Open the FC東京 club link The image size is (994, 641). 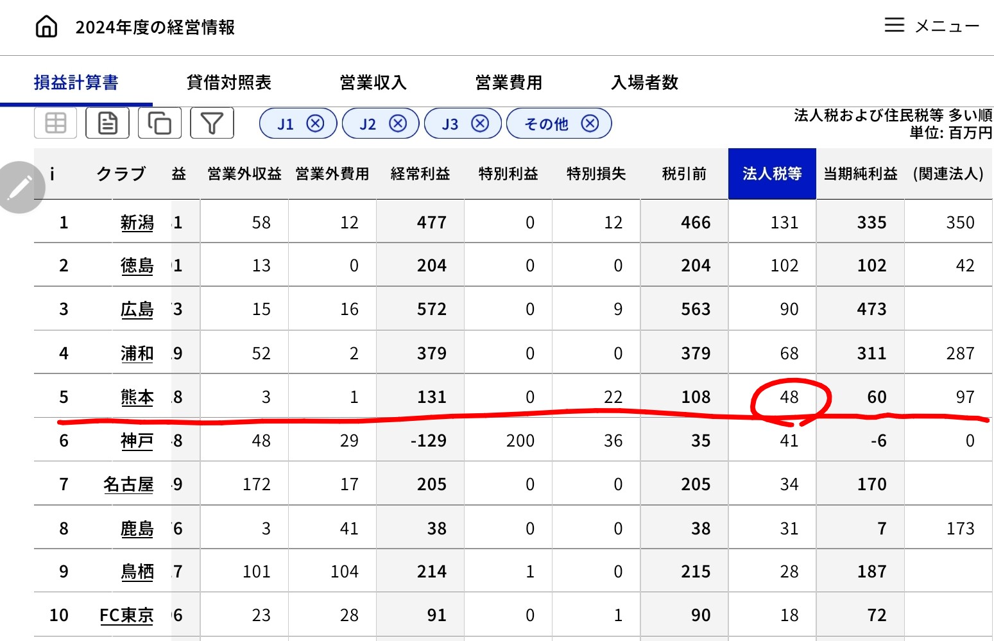coord(126,615)
